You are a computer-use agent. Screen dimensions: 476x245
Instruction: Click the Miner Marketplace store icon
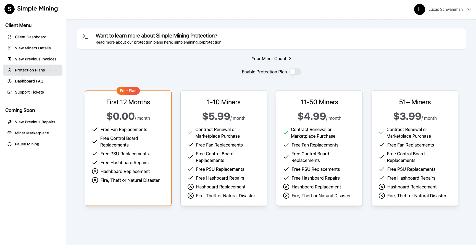(x=9, y=133)
